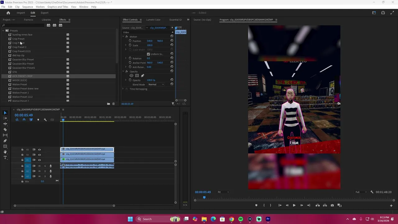Open the Sequence menu
This screenshot has height=224, width=398.
pyautogui.click(x=28, y=7)
